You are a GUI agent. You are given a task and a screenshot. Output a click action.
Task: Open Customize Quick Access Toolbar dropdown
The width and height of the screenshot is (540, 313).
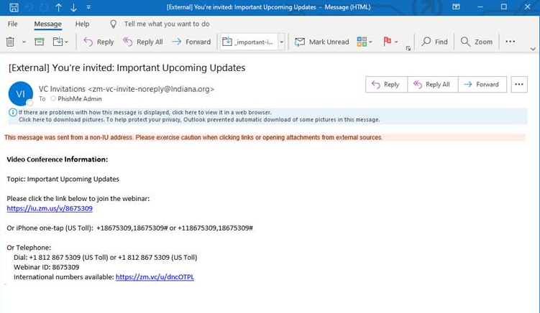click(x=88, y=7)
